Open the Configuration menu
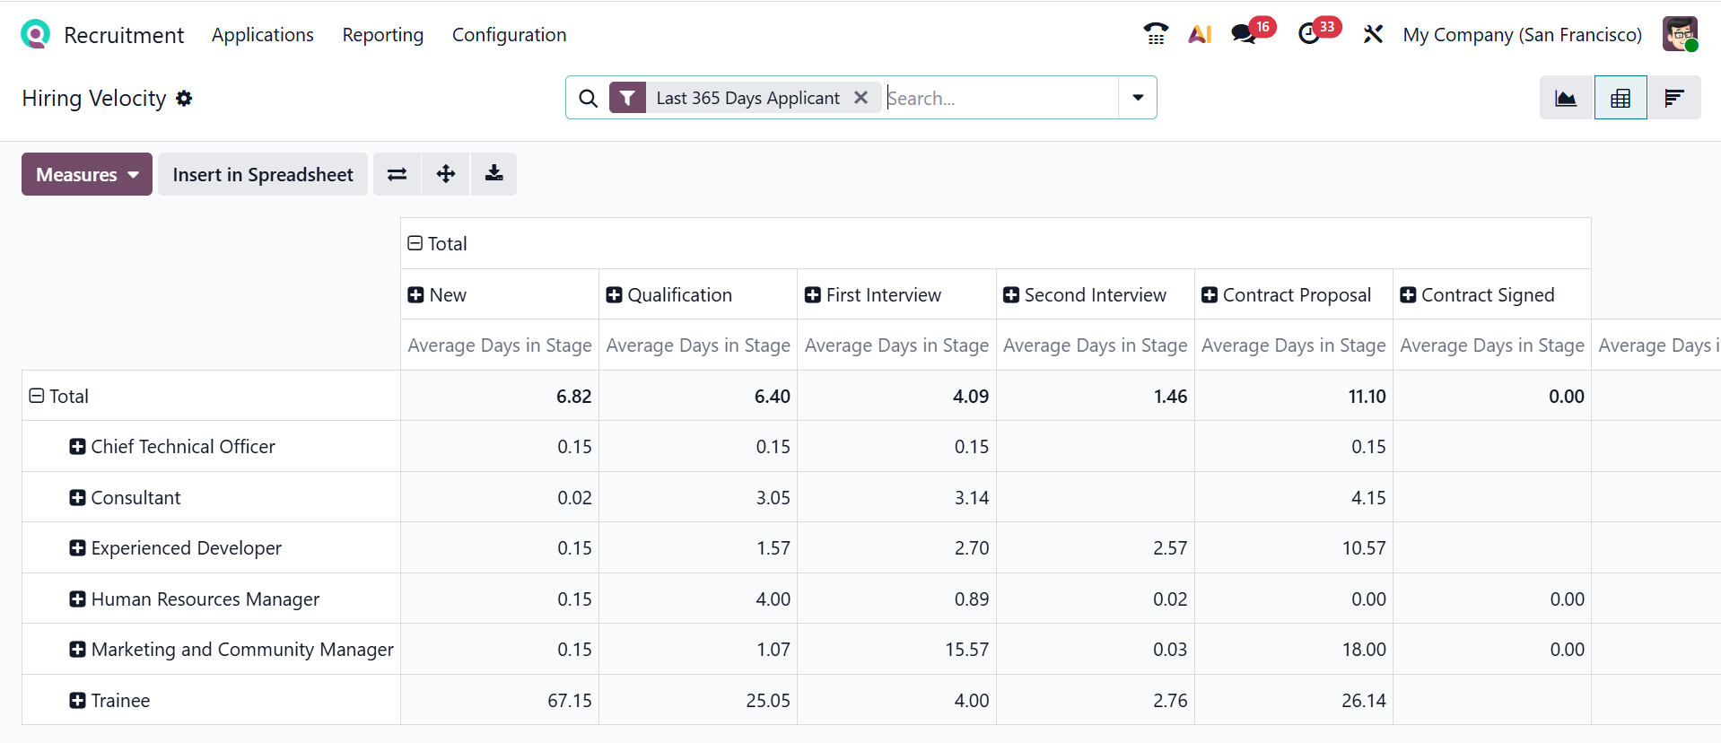Viewport: 1721px width, 743px height. pyautogui.click(x=509, y=35)
